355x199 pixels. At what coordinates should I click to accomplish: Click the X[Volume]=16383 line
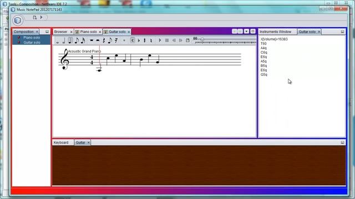[x=274, y=39]
